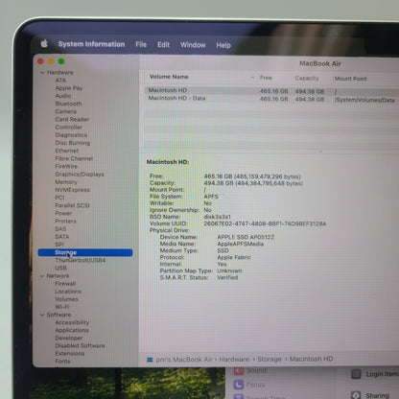Open the File menu
399x399 pixels.
click(141, 44)
